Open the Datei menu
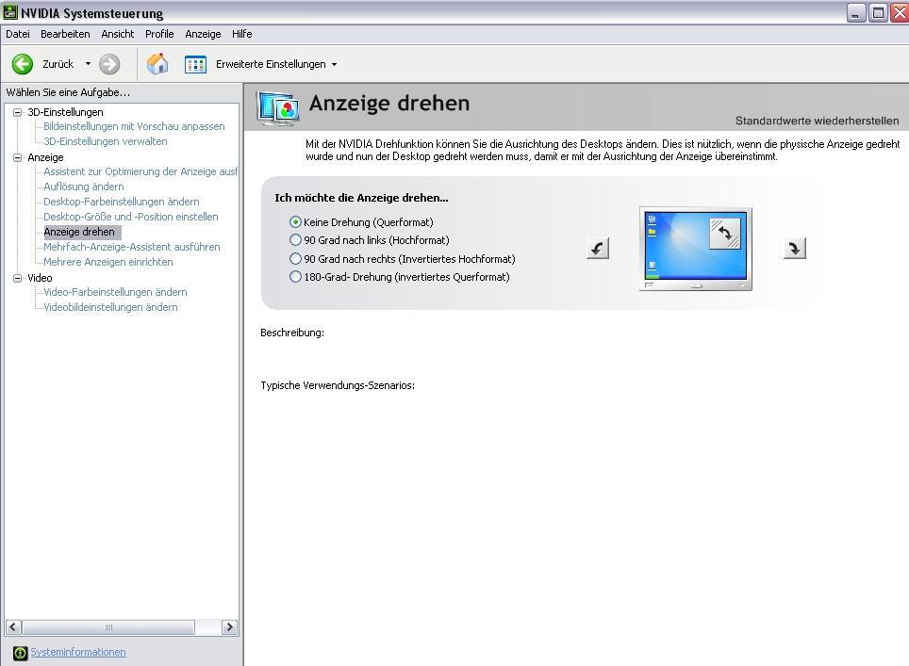The height and width of the screenshot is (666, 909). (x=18, y=34)
